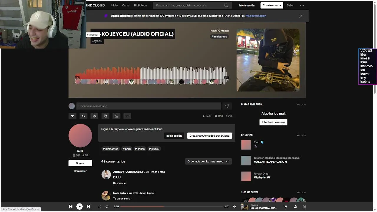This screenshot has height=212, width=377.
Task: Select the #jeyceu tag
Action: (x=154, y=149)
